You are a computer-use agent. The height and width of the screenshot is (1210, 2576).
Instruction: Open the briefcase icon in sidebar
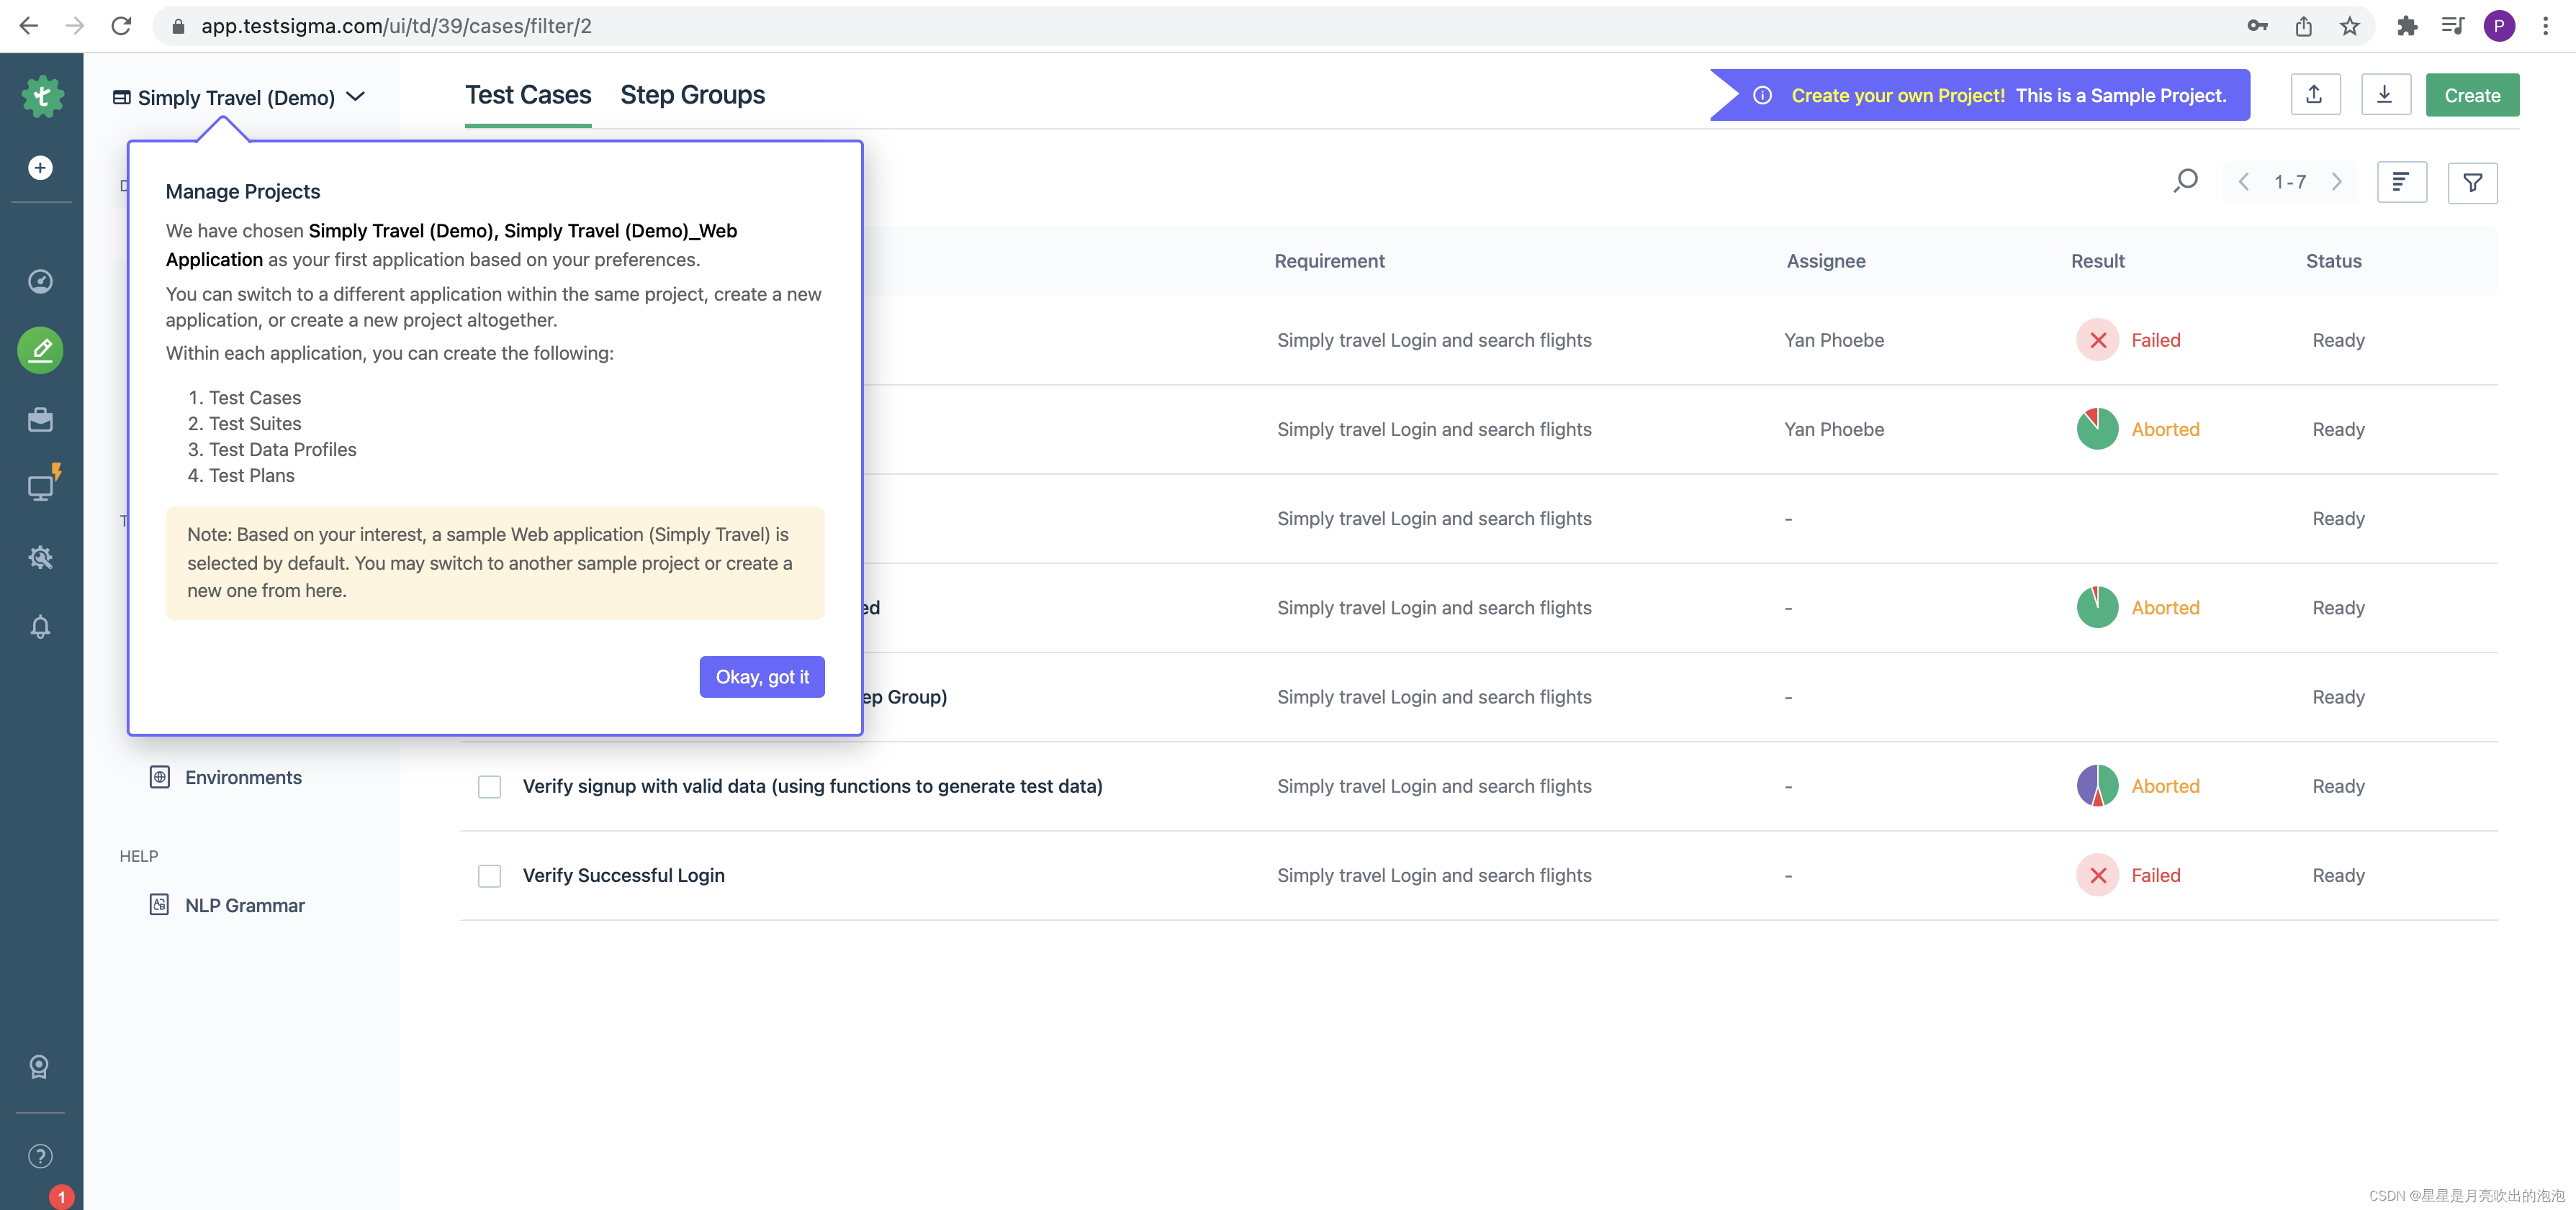40,419
